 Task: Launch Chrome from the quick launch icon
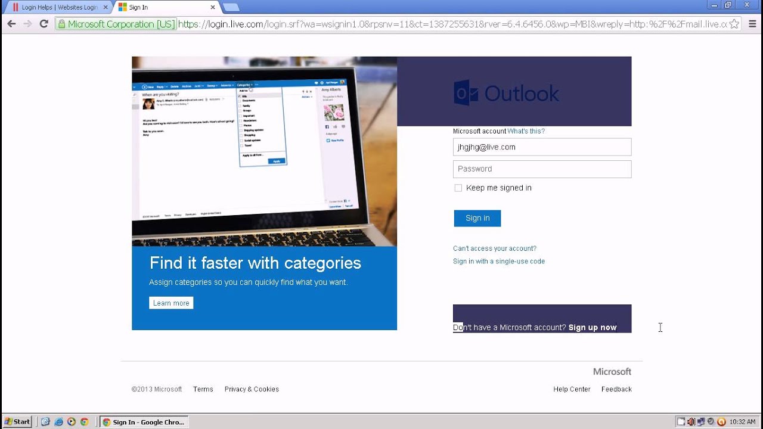85,422
